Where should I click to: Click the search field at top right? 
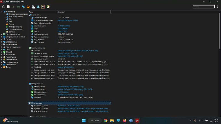[x=204, y=7]
